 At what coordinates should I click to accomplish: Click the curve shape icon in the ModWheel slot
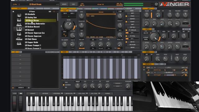pos(183,75)
